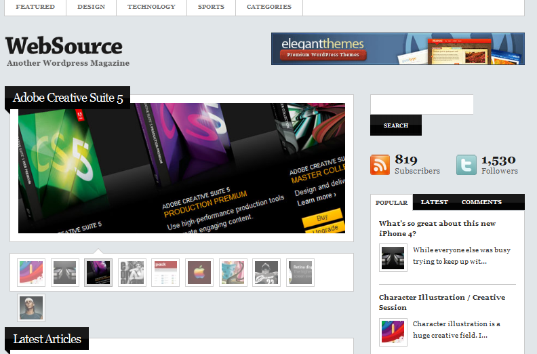Select the Apple logo slider thumbnail

[x=199, y=273]
